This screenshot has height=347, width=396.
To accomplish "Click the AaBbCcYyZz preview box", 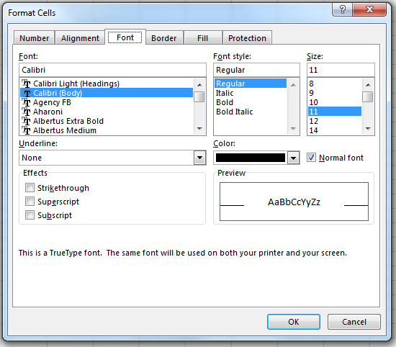I will (294, 202).
